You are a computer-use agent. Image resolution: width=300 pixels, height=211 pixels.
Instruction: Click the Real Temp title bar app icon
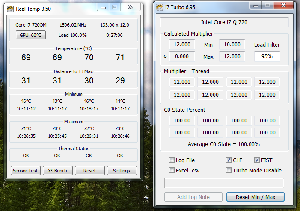click(10, 9)
